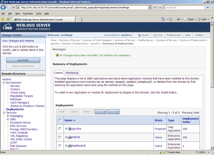Viewport: 214px width, 155px height.
Task: Select Persistent Stores in Domain Structure
Action: click(20, 123)
